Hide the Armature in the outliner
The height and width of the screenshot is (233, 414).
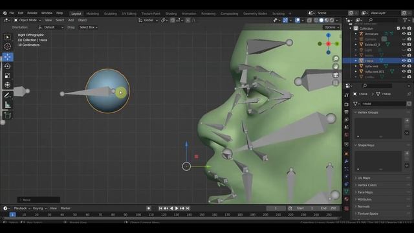[x=404, y=34]
